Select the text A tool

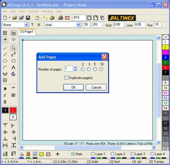click(13, 67)
